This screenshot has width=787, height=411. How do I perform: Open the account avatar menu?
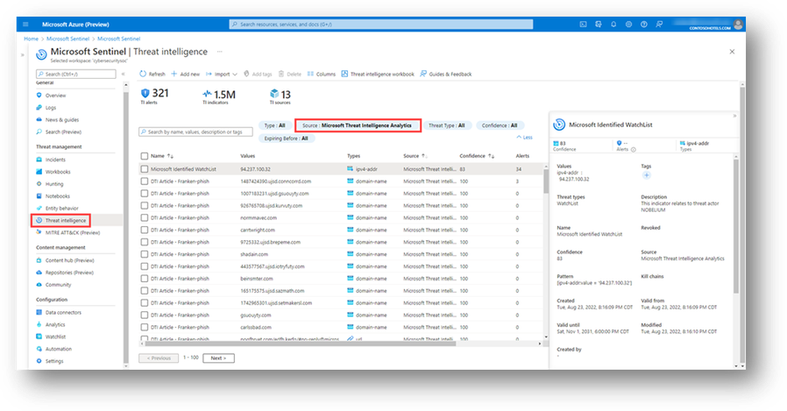pos(738,24)
